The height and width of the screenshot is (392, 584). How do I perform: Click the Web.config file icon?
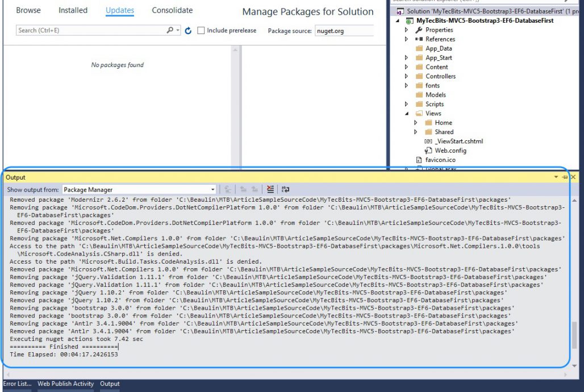(x=428, y=151)
